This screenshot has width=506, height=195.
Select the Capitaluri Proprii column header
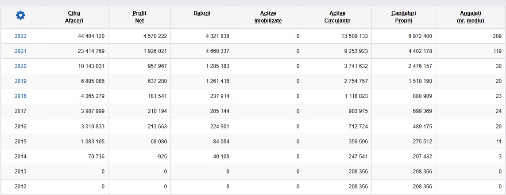pyautogui.click(x=404, y=17)
